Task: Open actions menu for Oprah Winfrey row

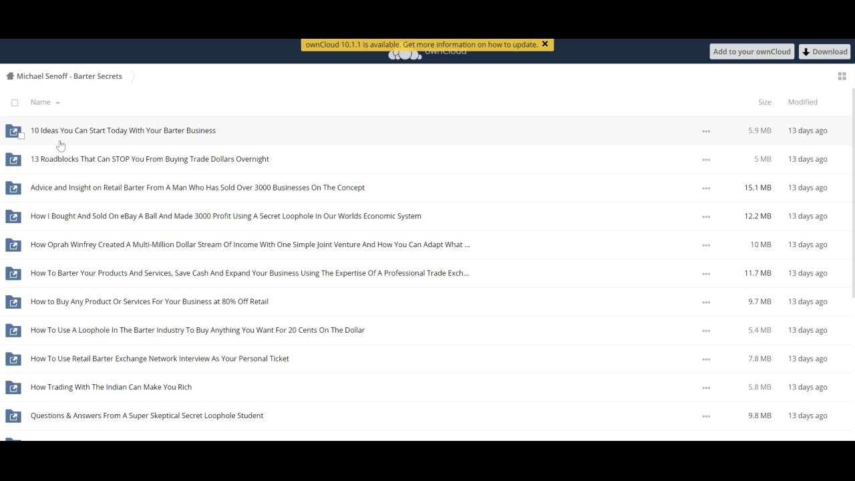Action: coord(706,245)
